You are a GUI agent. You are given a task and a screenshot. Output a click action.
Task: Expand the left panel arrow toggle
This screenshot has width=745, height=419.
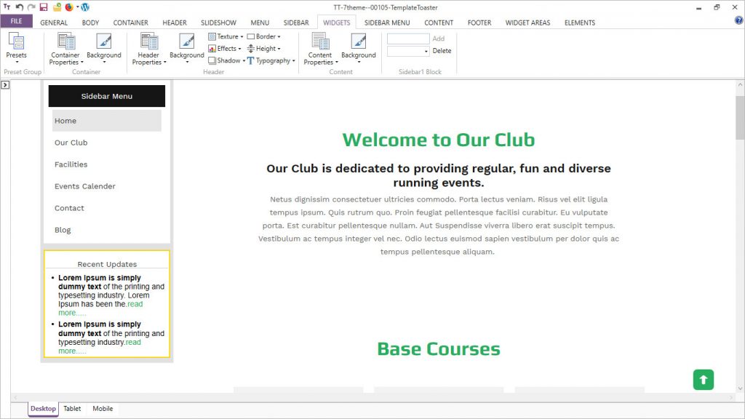point(5,85)
